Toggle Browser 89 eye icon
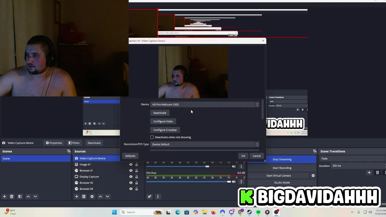Screen dimensions: 386x217 (x=131, y=189)
